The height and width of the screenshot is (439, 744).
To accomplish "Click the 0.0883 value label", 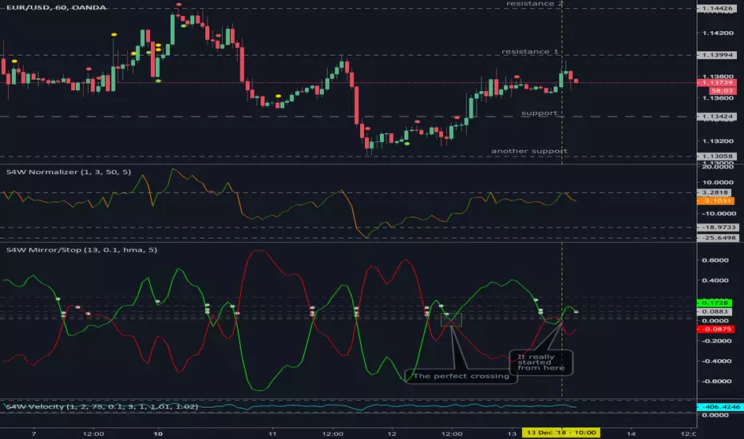I will click(714, 312).
